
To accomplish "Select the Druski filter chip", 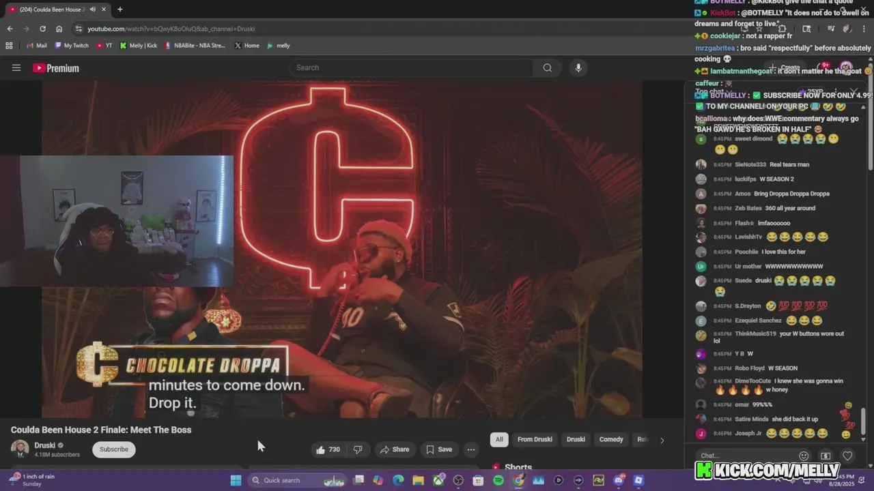I will (576, 439).
